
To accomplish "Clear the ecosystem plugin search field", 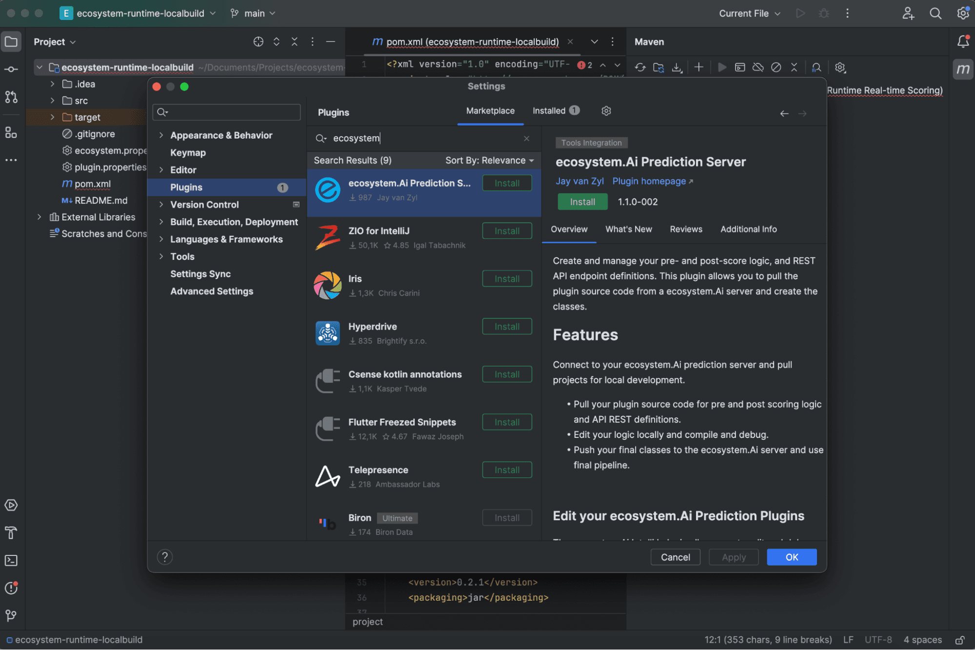I will 526,138.
